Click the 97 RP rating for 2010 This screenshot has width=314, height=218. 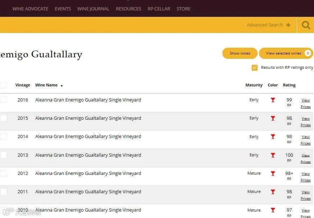coord(289,212)
